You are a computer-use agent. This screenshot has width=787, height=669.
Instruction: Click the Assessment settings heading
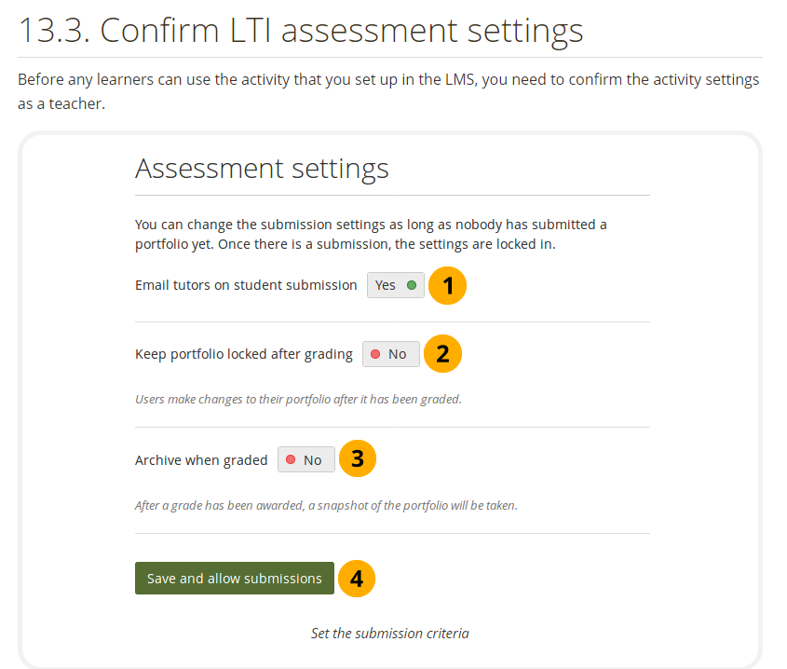coord(262,169)
